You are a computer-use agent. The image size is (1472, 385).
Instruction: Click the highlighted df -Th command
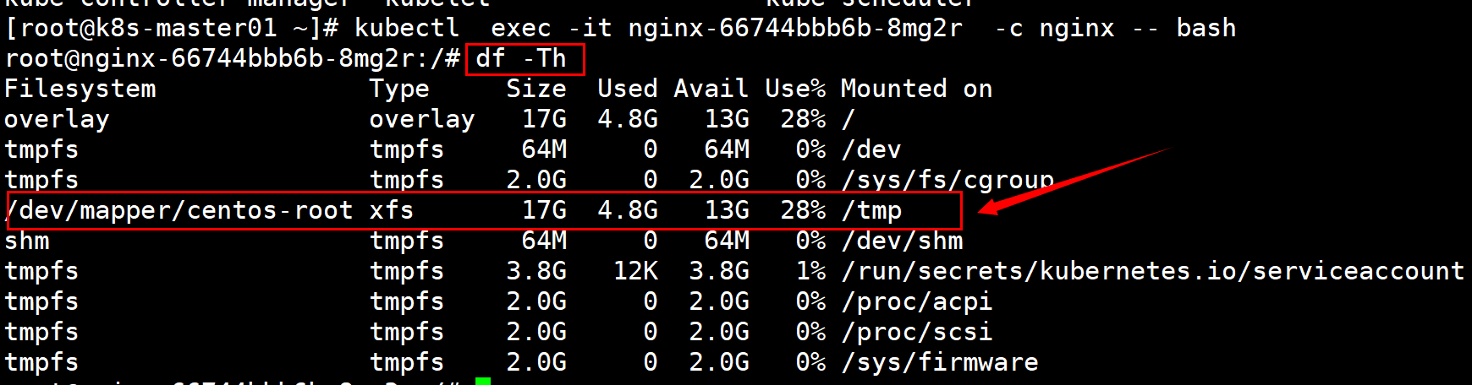point(521,58)
